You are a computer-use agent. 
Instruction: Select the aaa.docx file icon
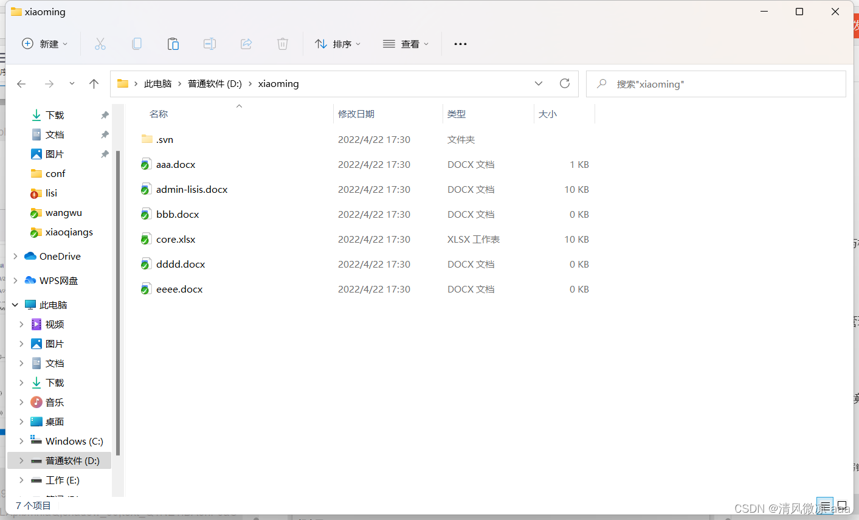146,164
